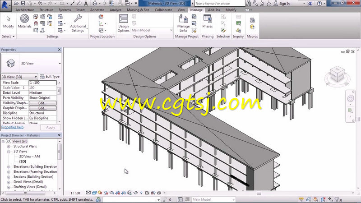Click the Undo arrow in quick access toolbar
The height and width of the screenshot is (203, 361).
click(40, 4)
